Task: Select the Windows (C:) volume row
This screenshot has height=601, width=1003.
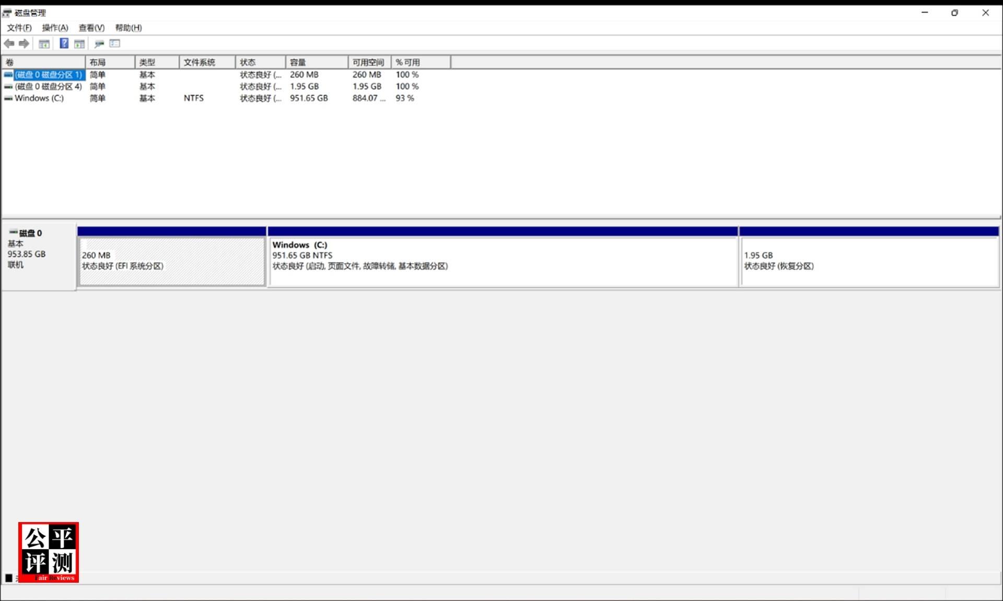Action: click(39, 98)
